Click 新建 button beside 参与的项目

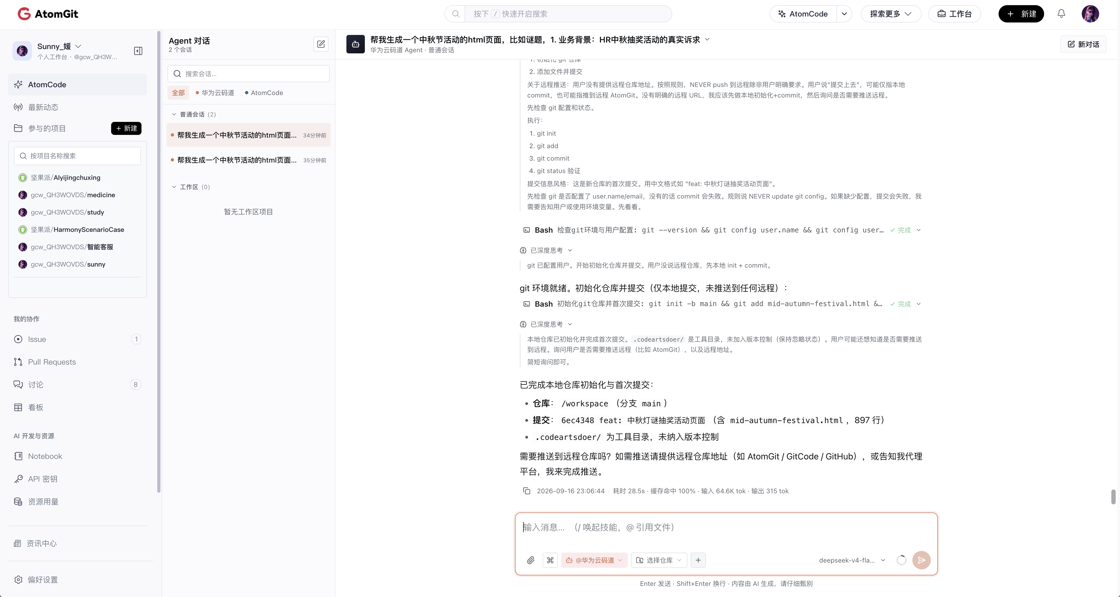(126, 128)
